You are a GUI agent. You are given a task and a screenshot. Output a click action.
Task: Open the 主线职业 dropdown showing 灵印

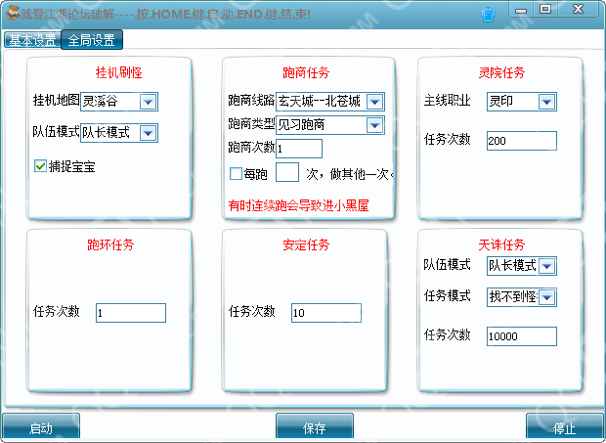(521, 102)
